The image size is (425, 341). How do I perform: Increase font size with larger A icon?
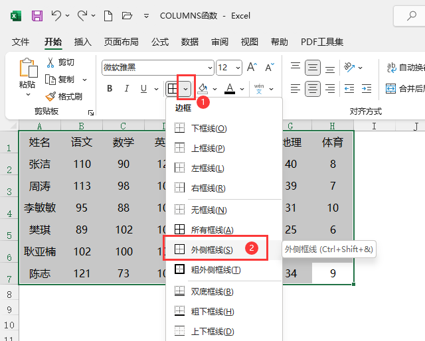(252, 67)
